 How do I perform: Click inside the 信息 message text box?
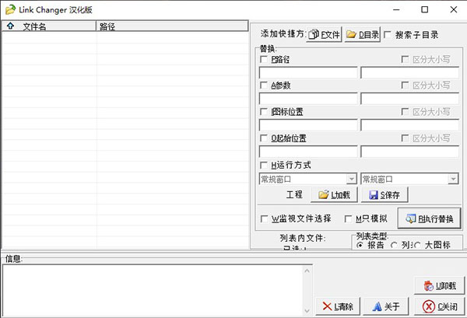153,290
